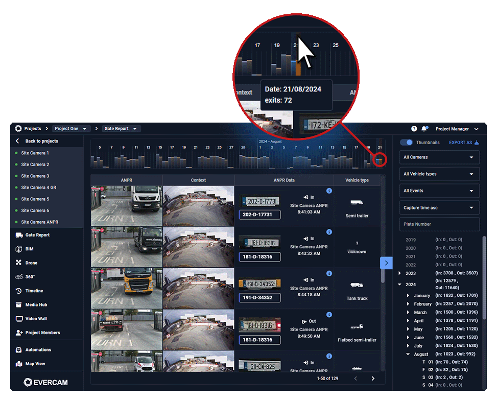
Task: Open the 360° view
Action: [x=31, y=276]
